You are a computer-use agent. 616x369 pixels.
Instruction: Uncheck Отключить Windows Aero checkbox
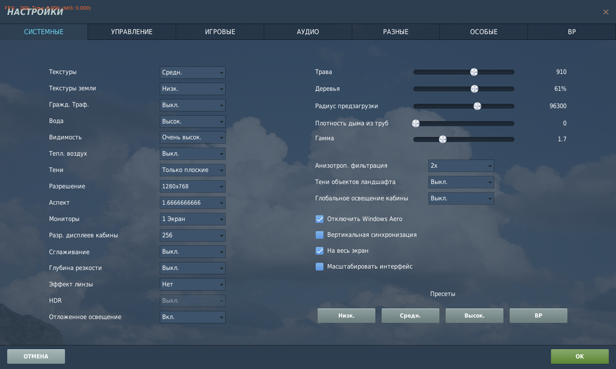tap(319, 219)
